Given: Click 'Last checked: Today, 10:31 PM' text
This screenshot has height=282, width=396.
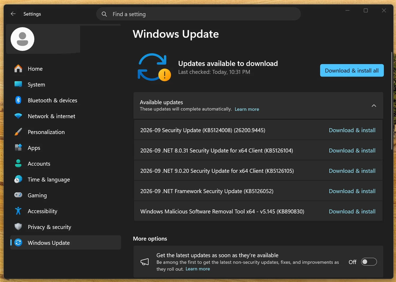Looking at the screenshot, I should [214, 72].
